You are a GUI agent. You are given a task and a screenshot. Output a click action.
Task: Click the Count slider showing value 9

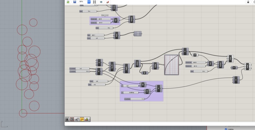click(99, 81)
